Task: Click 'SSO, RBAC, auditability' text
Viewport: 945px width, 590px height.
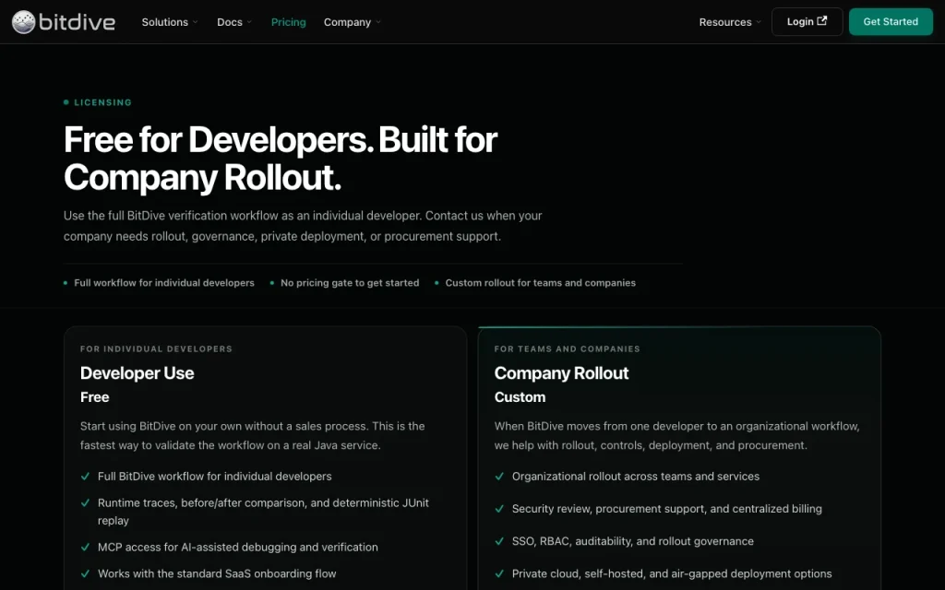Action: [632, 541]
